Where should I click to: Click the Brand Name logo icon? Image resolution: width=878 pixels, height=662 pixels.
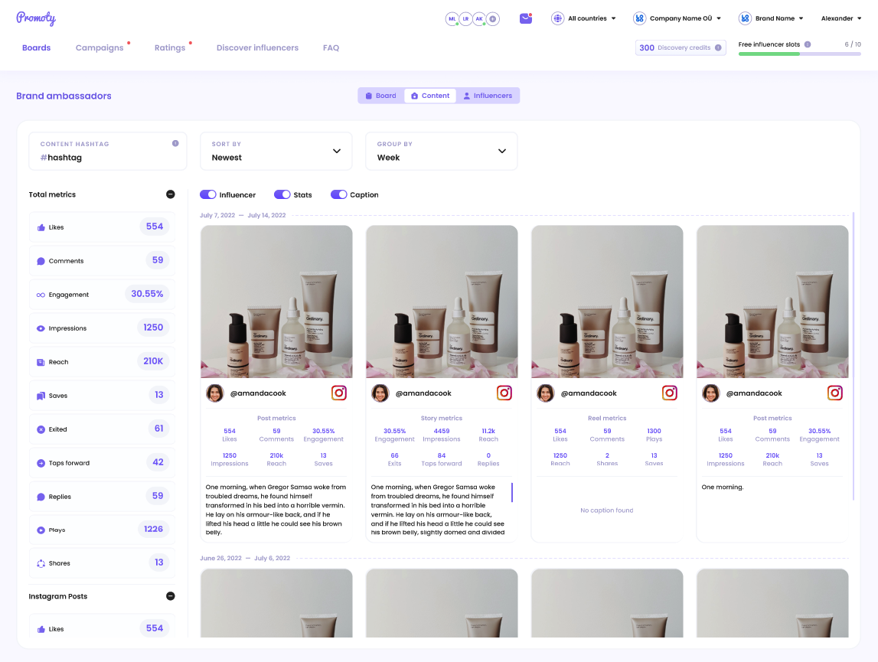coord(745,18)
